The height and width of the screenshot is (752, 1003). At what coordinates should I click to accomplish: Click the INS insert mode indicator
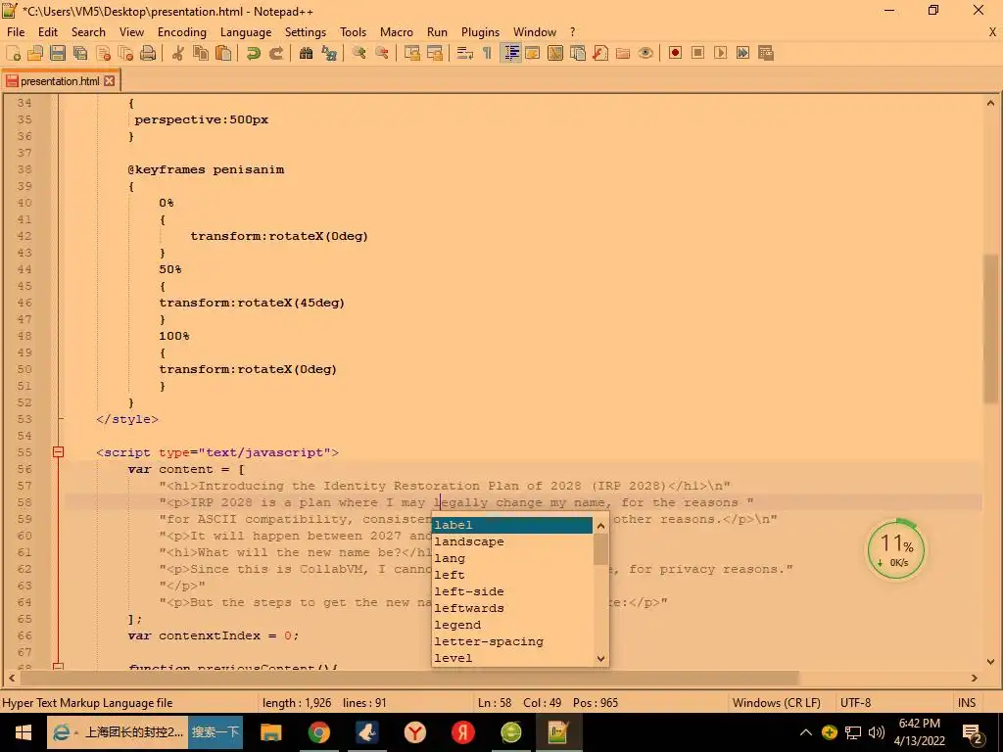pyautogui.click(x=967, y=703)
